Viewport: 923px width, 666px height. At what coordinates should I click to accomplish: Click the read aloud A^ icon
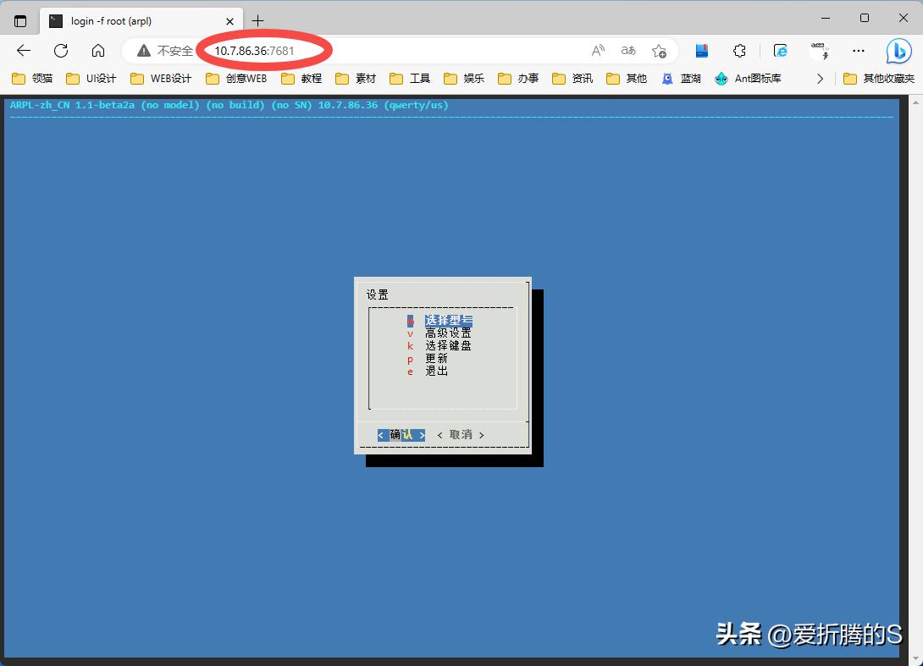598,51
